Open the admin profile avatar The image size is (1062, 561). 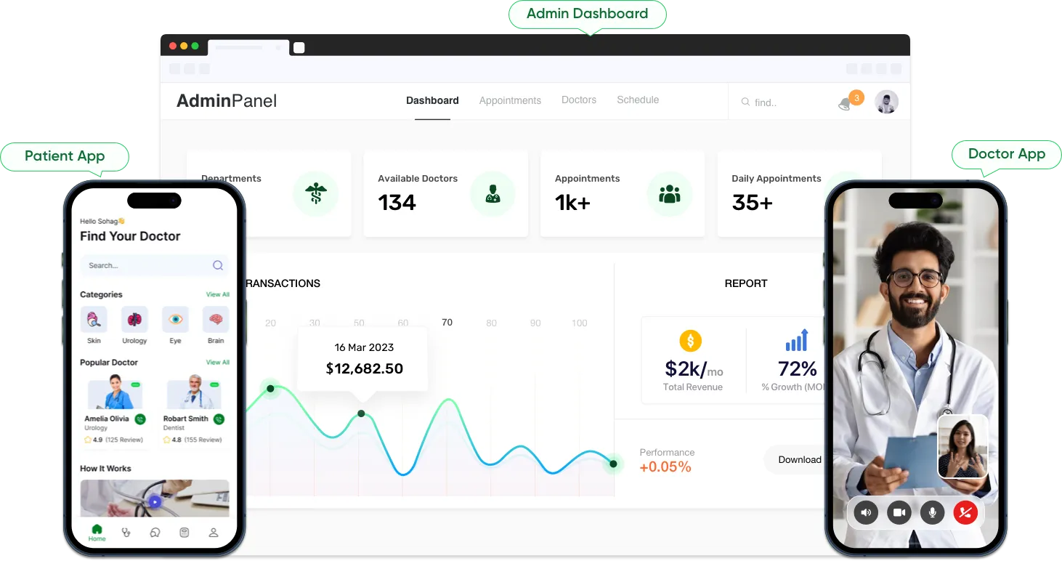tap(886, 102)
